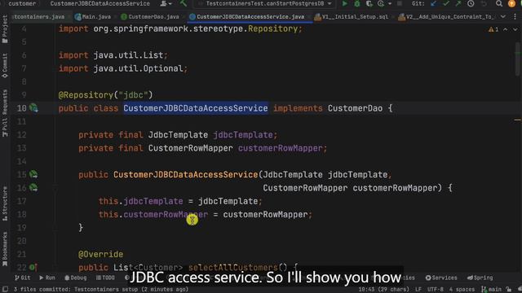Open the Project tool window from the sidebar

click(5, 29)
